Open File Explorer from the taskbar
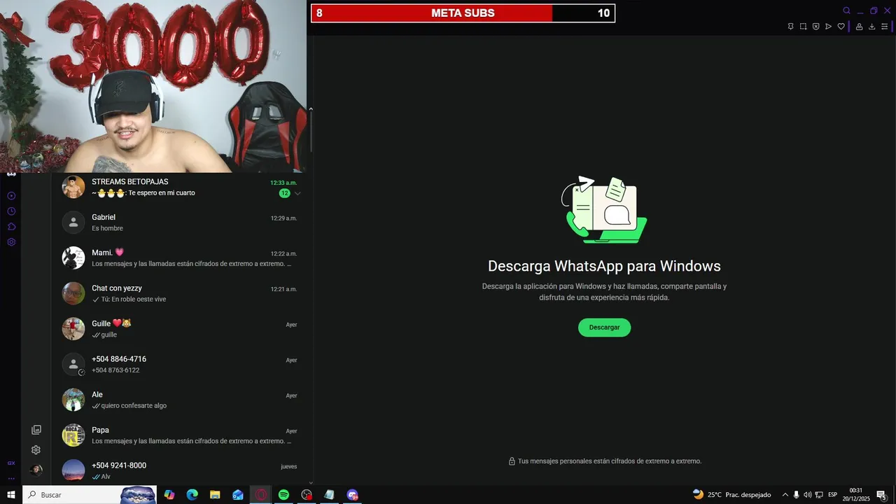The height and width of the screenshot is (504, 896). pos(215,495)
